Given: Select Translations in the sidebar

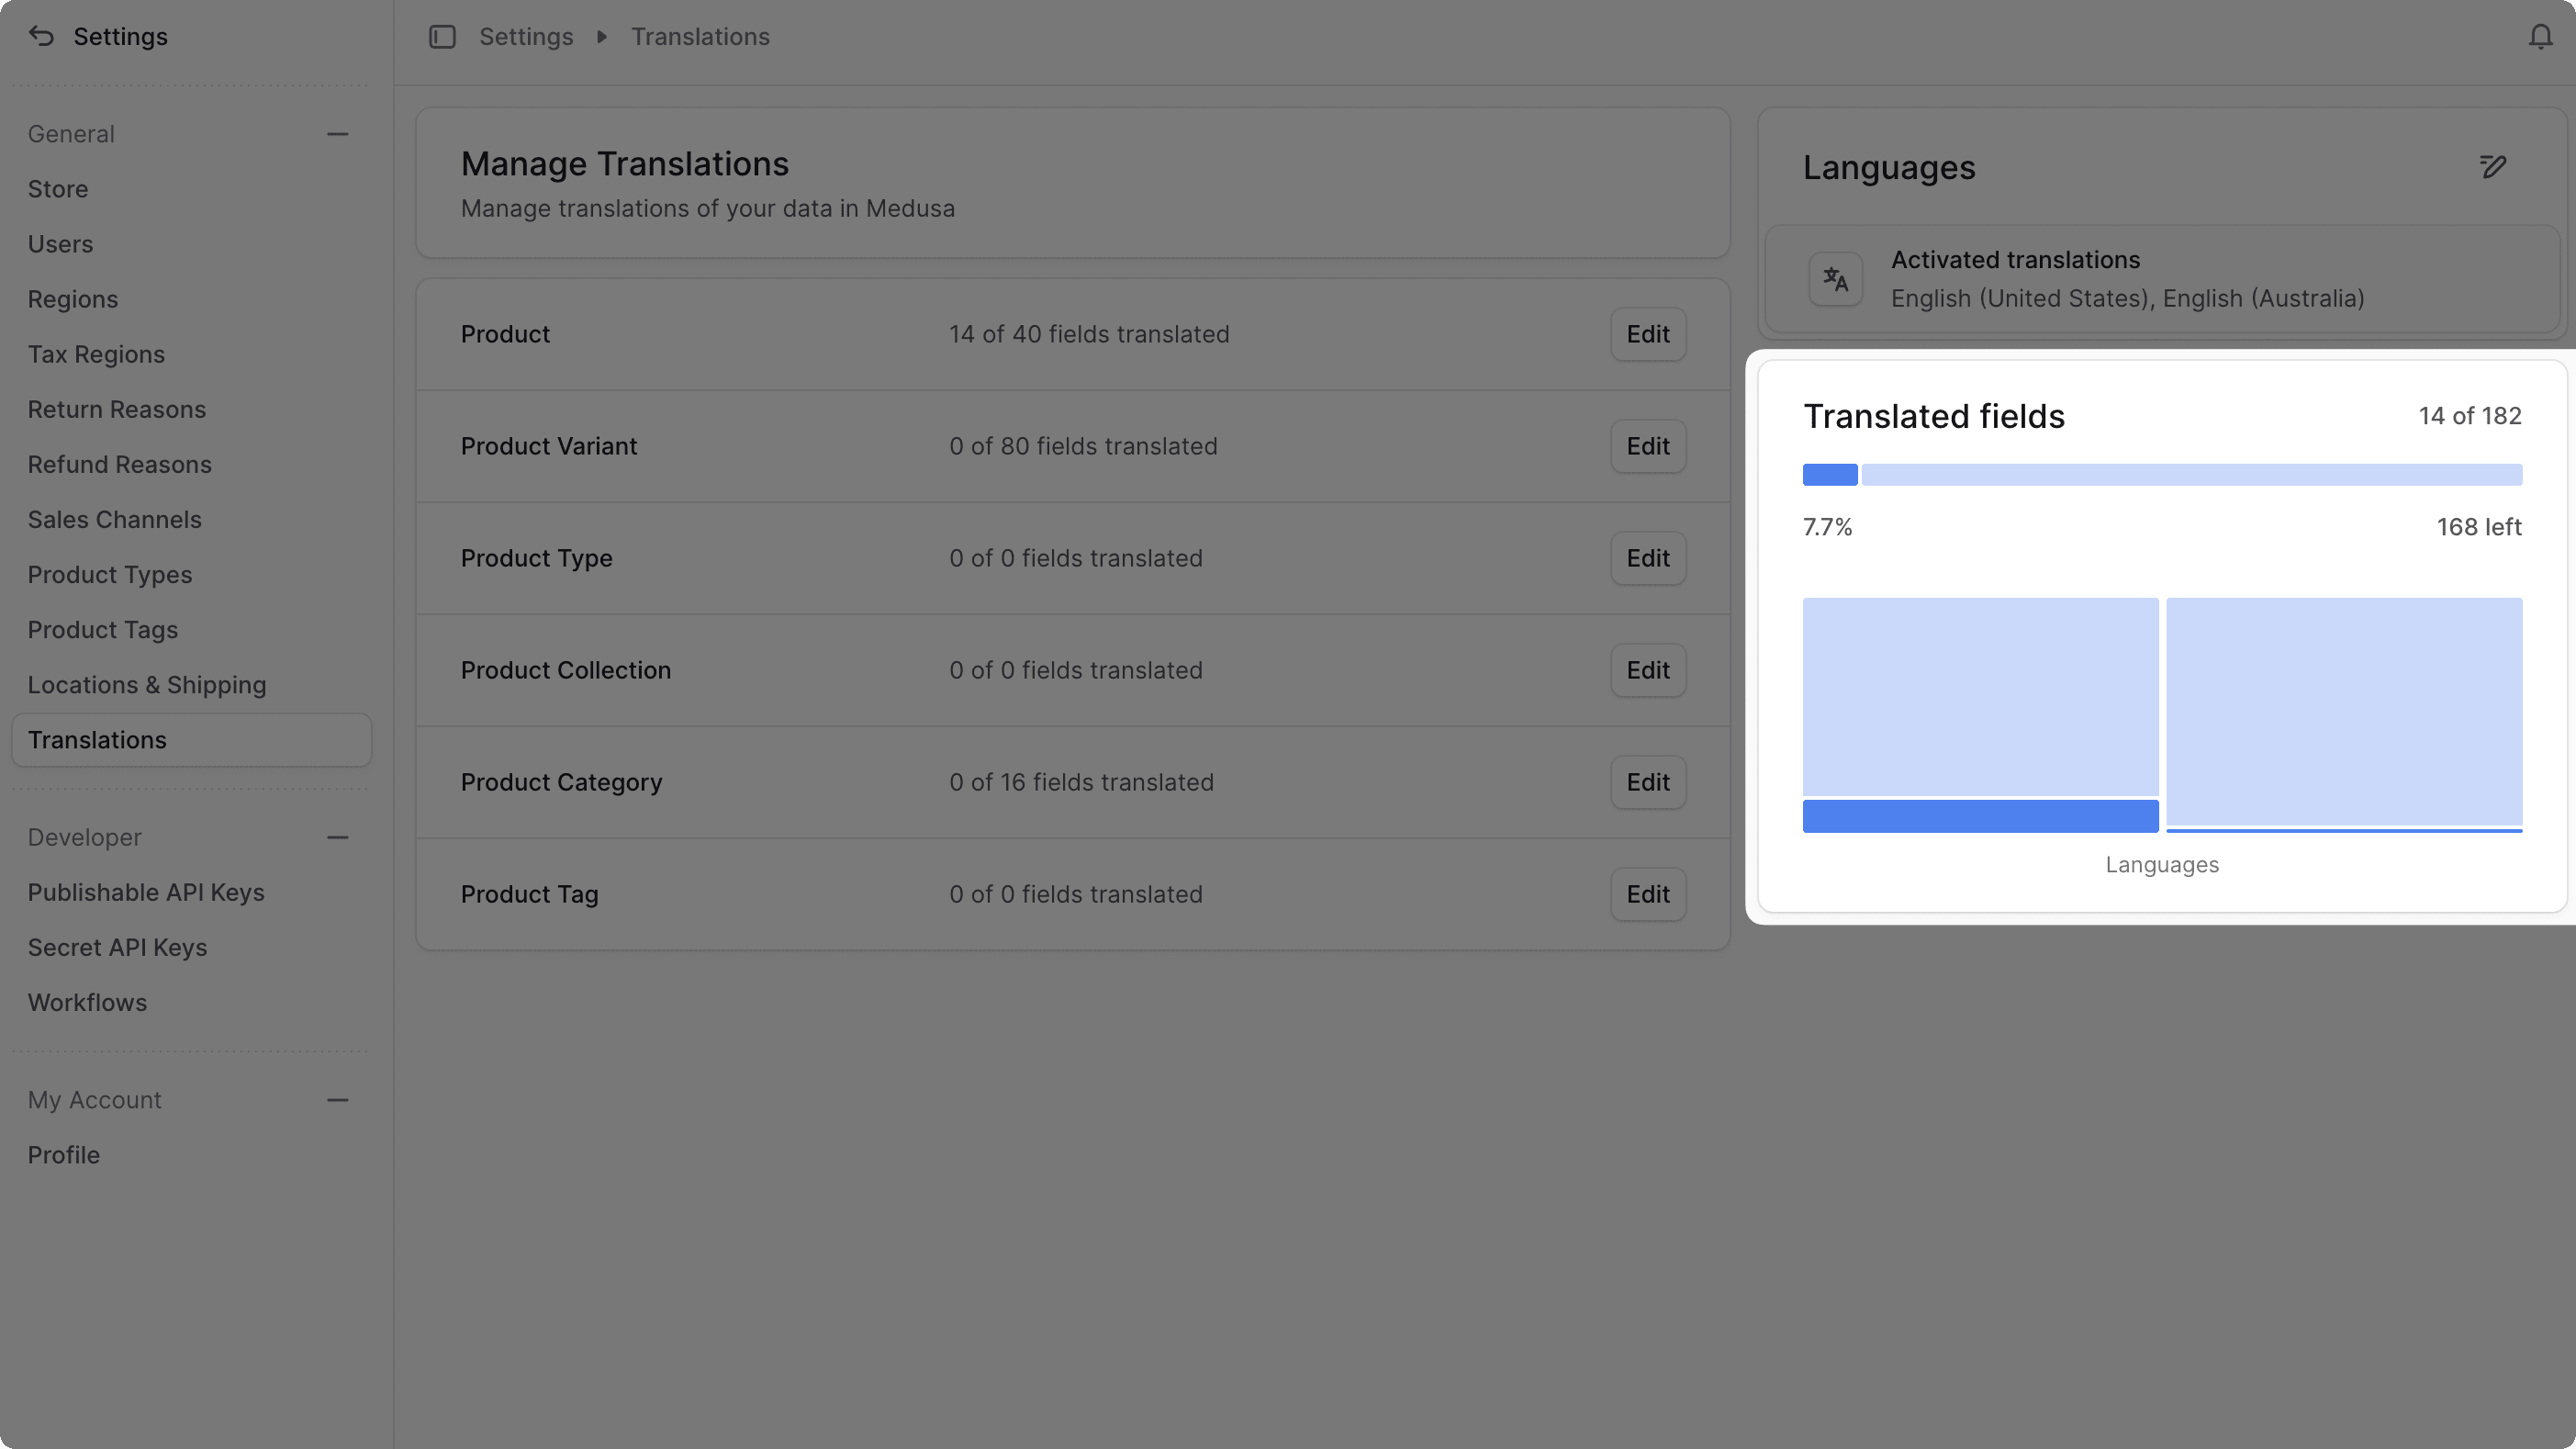Looking at the screenshot, I should pyautogui.click(x=97, y=739).
